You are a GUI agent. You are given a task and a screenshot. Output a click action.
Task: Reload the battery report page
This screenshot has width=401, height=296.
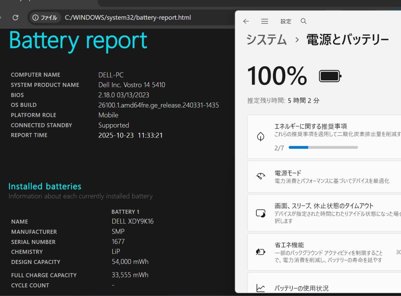pyautogui.click(x=15, y=18)
